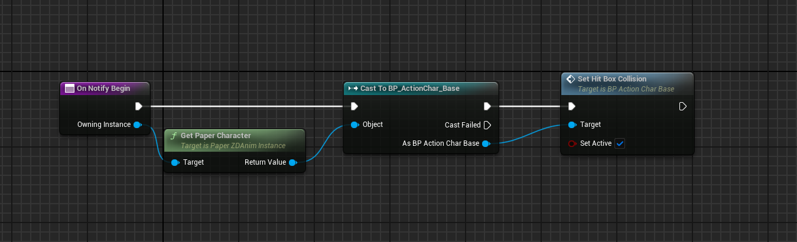
Task: Click the As BP Action Char Base pin
Action: [x=485, y=143]
